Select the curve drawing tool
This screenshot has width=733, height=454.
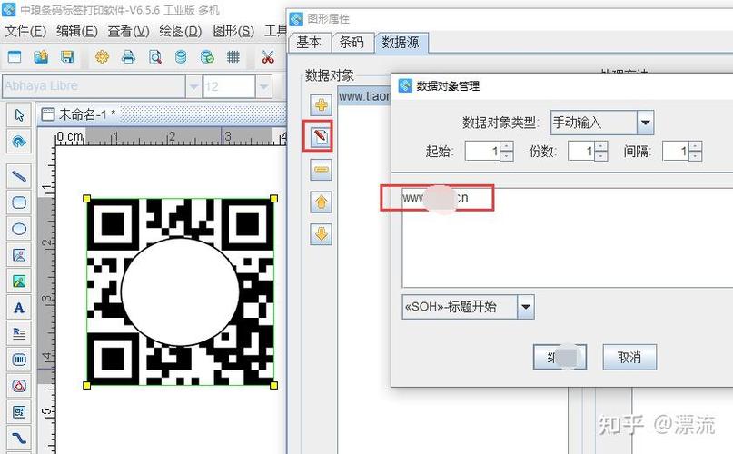[19, 438]
